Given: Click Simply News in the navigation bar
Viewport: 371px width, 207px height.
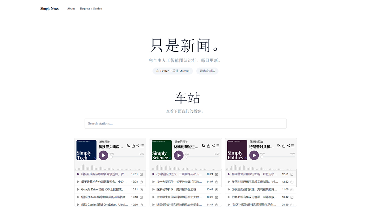Looking at the screenshot, I should [x=49, y=8].
